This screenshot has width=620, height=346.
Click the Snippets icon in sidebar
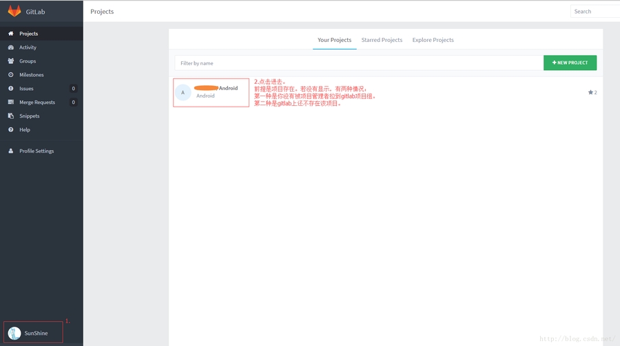[11, 116]
